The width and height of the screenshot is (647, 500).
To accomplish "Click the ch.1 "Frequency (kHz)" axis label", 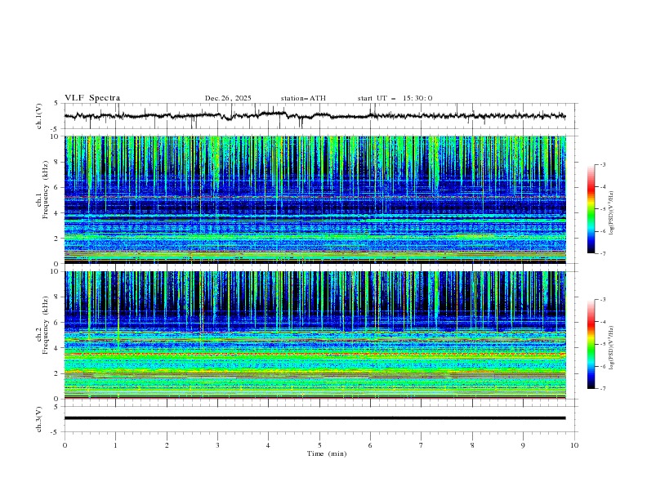I will [46, 190].
